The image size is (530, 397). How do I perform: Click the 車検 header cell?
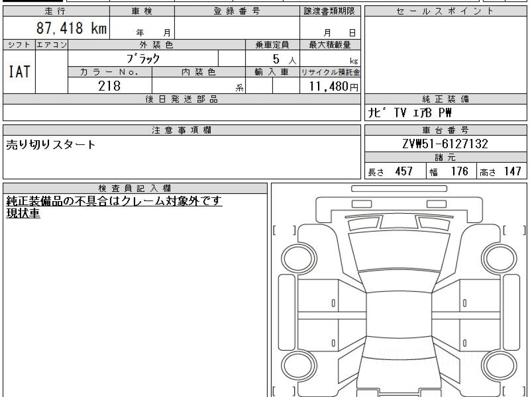(x=142, y=11)
